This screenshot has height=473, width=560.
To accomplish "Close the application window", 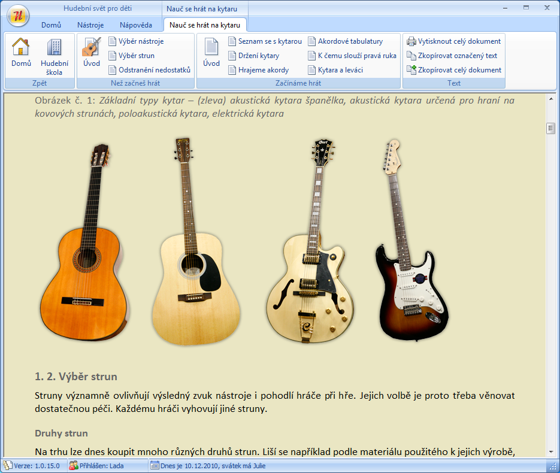I will click(547, 8).
